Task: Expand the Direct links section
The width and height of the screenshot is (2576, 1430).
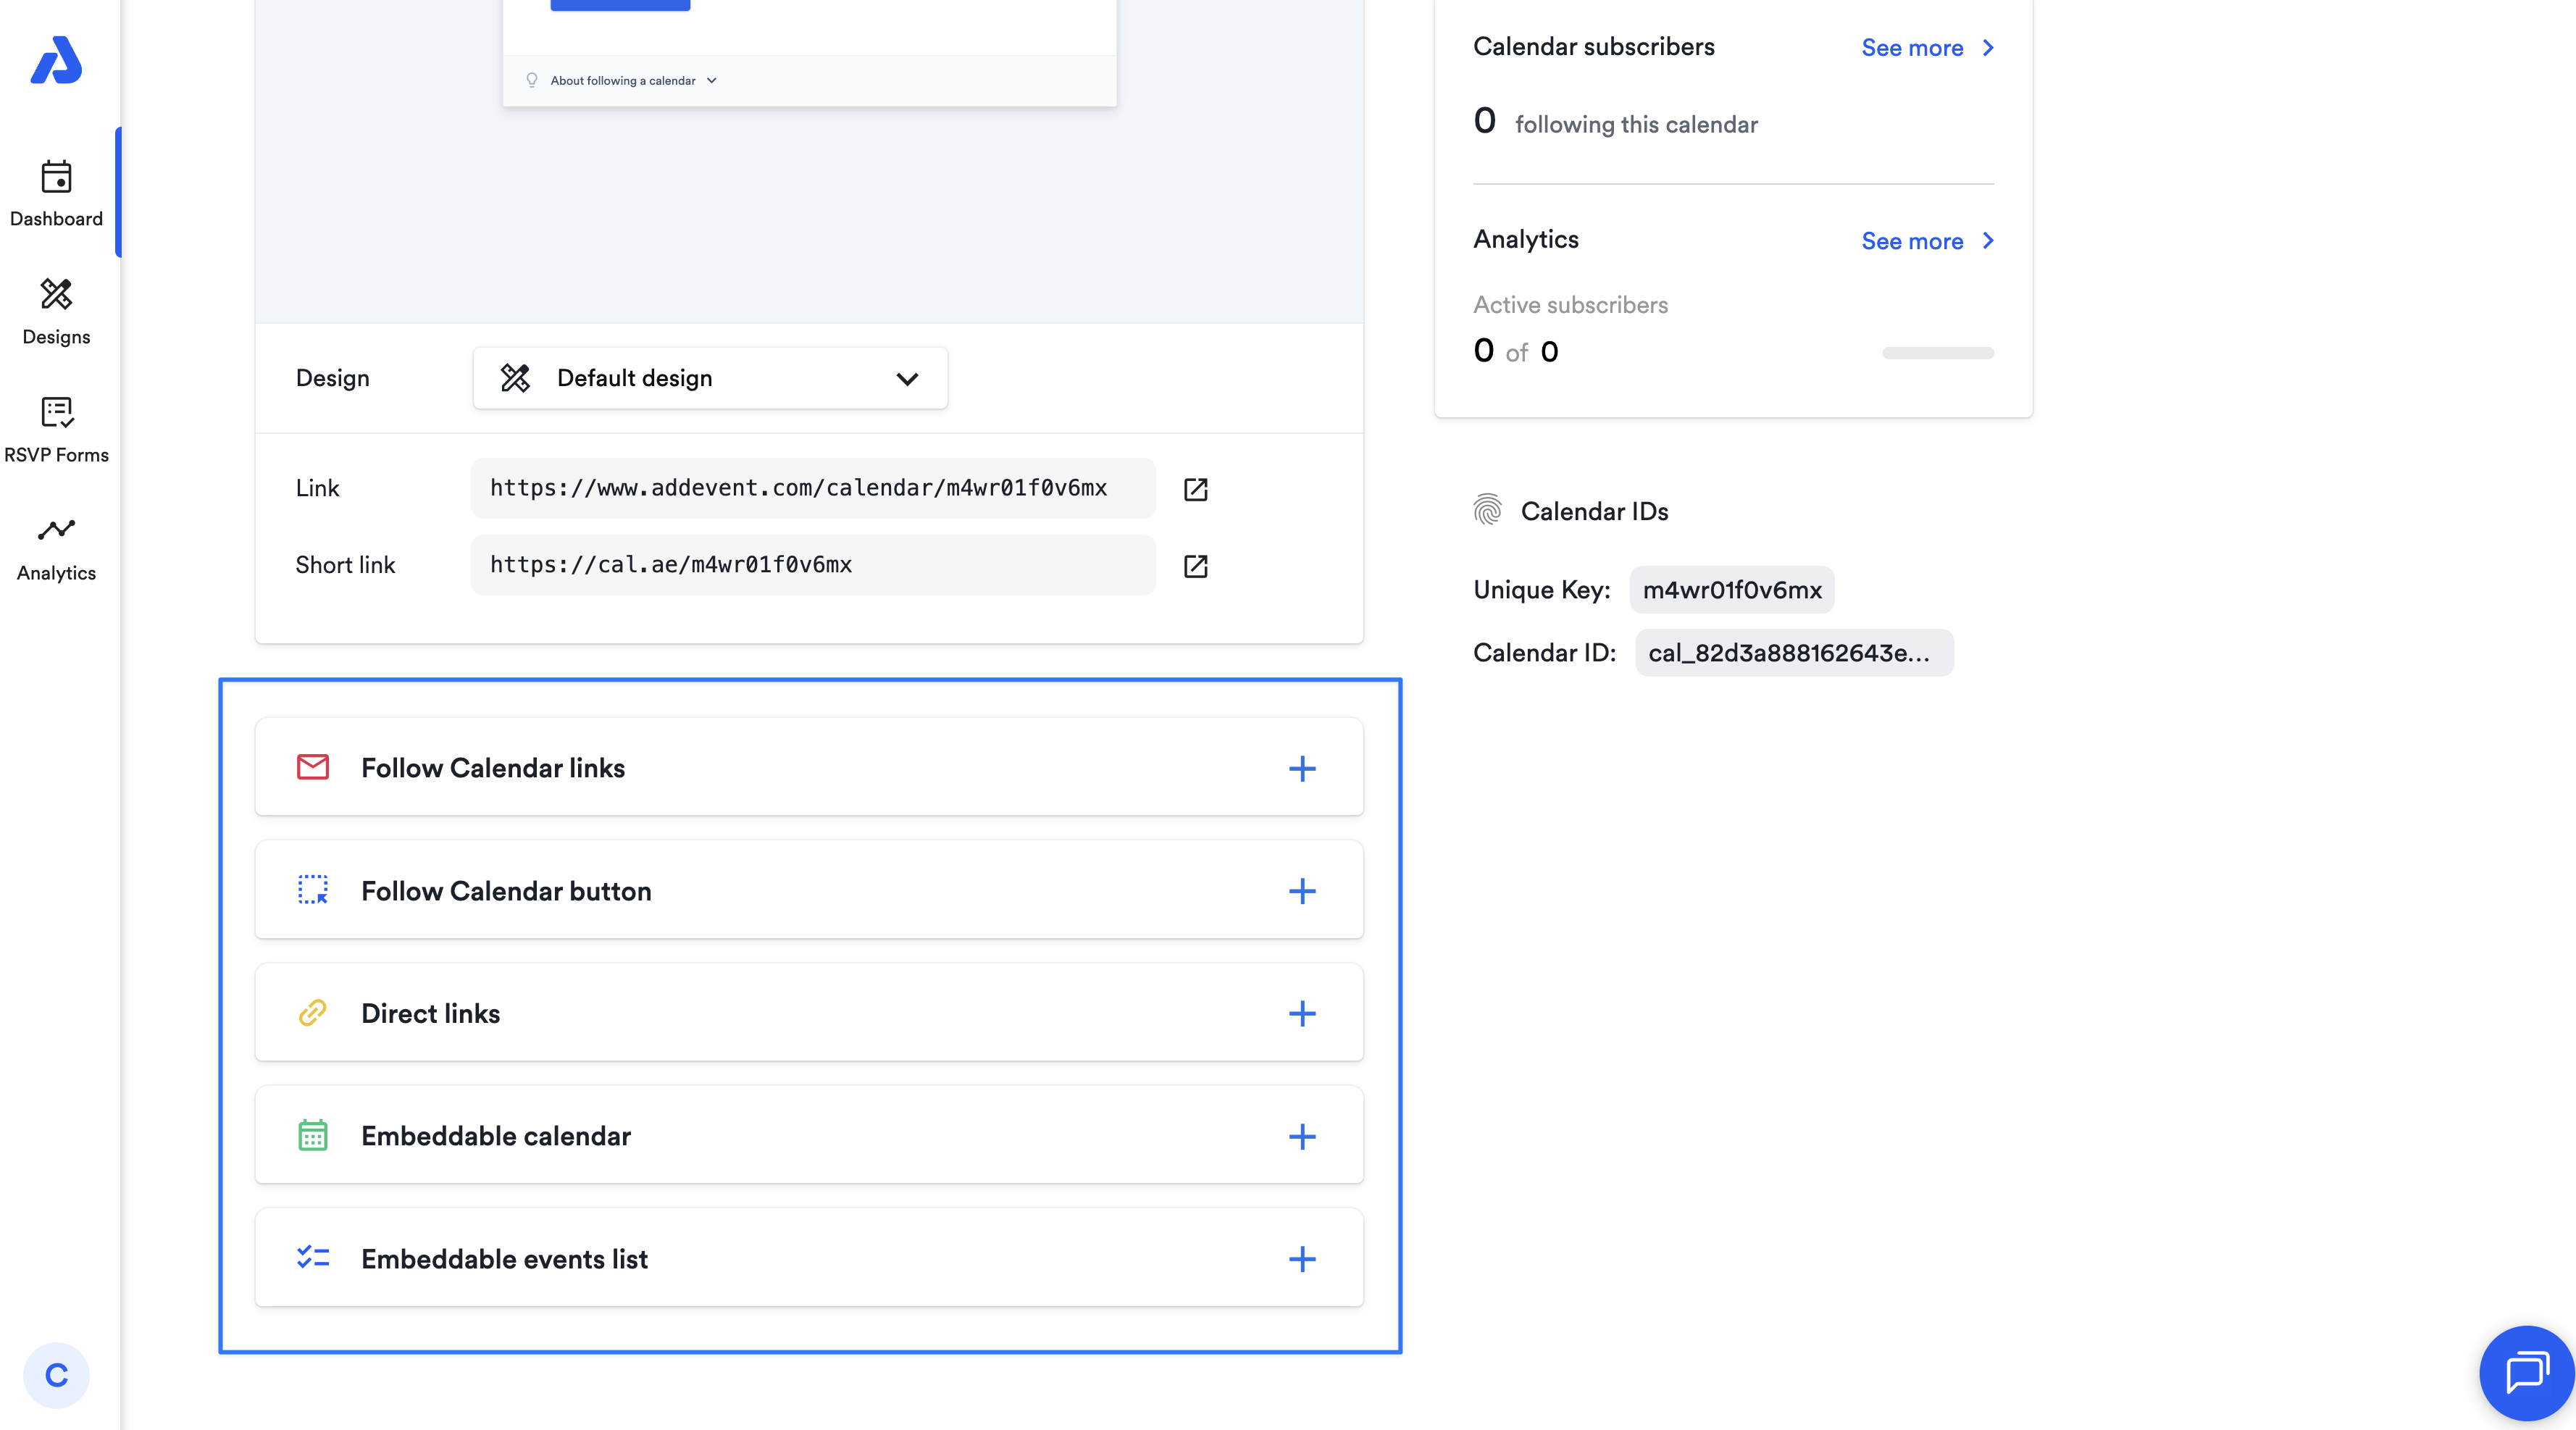Action: pos(1301,1013)
